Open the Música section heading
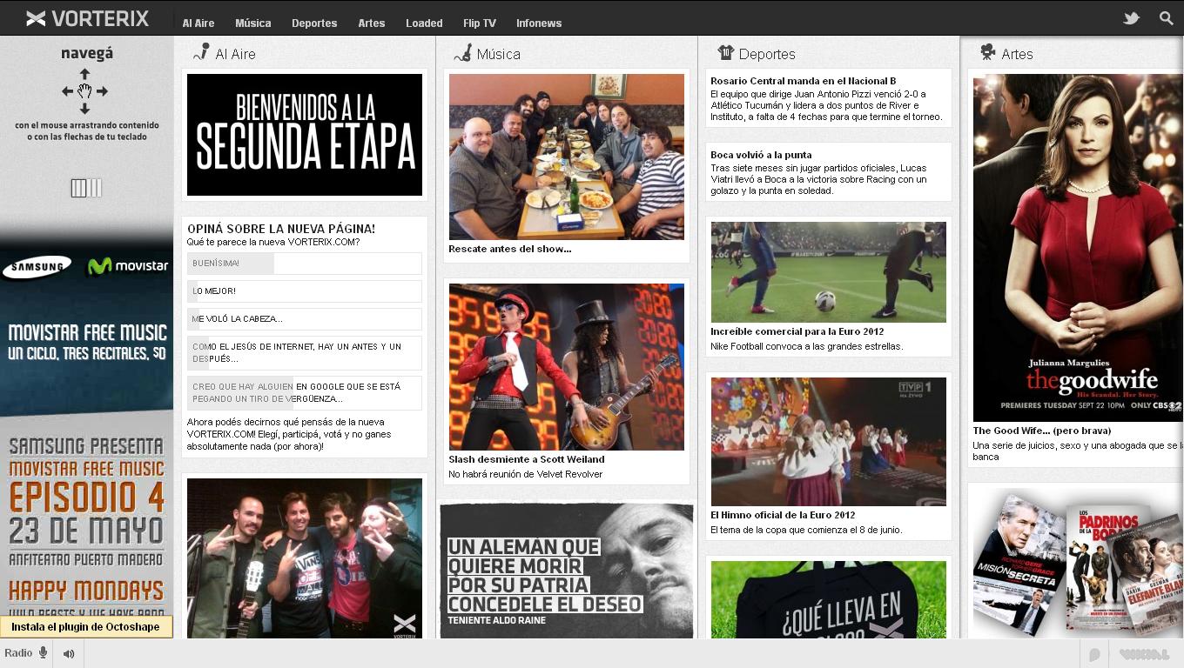1184x668 pixels. click(499, 54)
